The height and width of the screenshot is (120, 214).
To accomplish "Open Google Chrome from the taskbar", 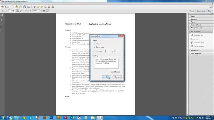I will point(24,118).
